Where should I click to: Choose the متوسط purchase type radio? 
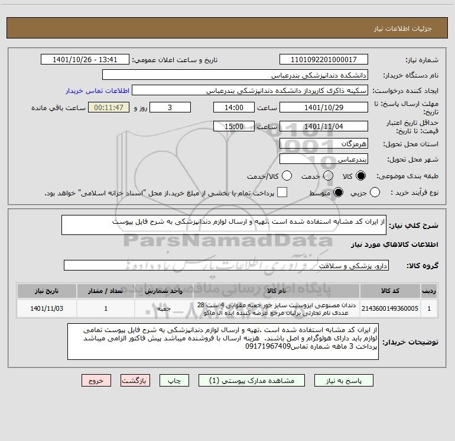coord(338,192)
